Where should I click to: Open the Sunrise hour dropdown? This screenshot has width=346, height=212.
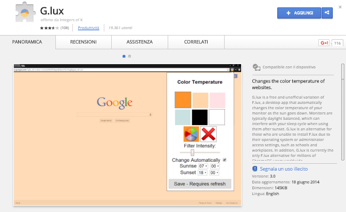tap(203, 166)
